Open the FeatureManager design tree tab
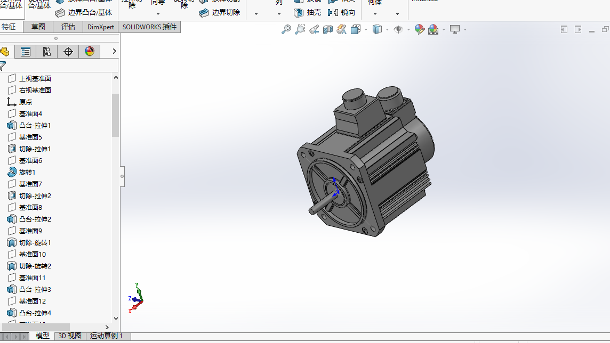Image resolution: width=610 pixels, height=343 pixels. click(x=5, y=52)
